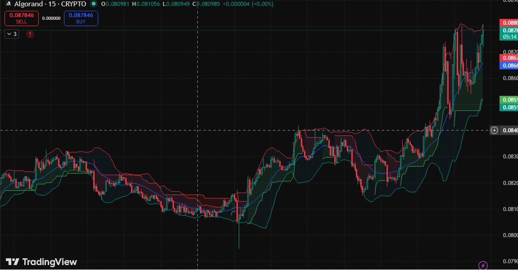Click the red 0.0880 price axis label
Viewport: 518px width, 270px height.
[509, 23]
